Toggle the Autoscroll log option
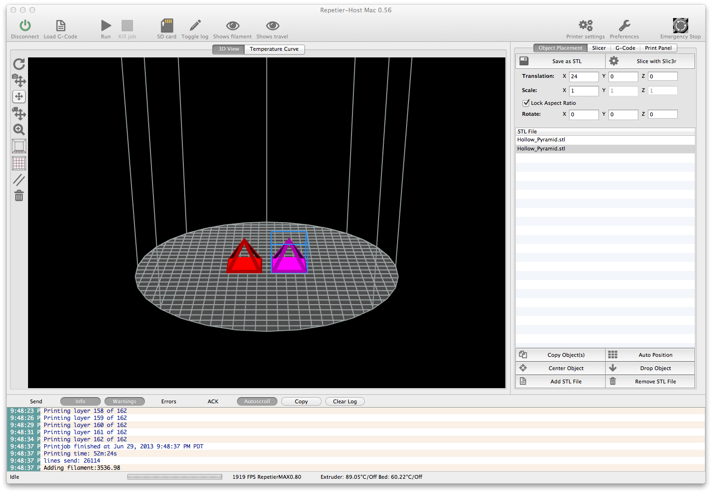This screenshot has width=712, height=493. pyautogui.click(x=257, y=401)
